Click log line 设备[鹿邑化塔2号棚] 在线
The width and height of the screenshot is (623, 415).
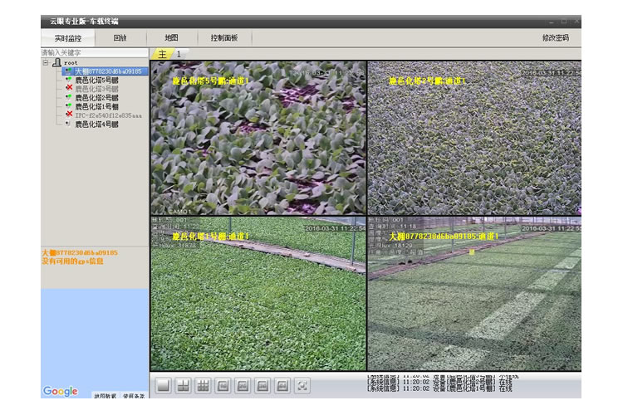(x=439, y=383)
